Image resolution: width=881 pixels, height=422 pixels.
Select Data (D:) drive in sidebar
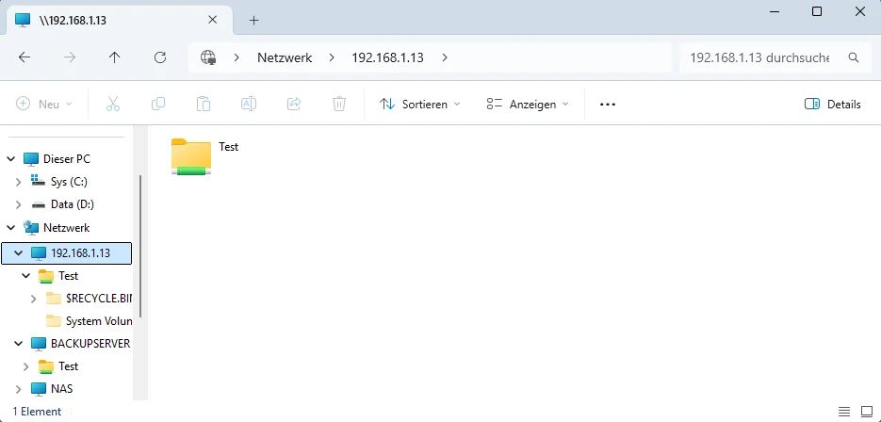pos(72,204)
